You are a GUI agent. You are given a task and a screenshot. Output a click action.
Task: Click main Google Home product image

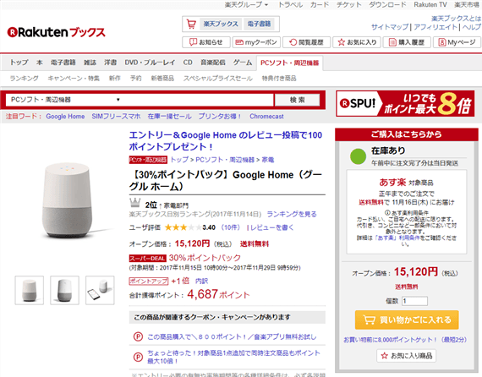(x=68, y=200)
